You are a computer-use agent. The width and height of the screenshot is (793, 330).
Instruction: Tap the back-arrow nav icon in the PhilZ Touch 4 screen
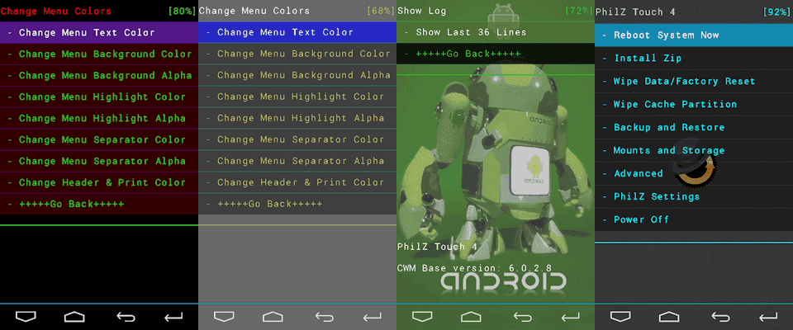tap(720, 317)
